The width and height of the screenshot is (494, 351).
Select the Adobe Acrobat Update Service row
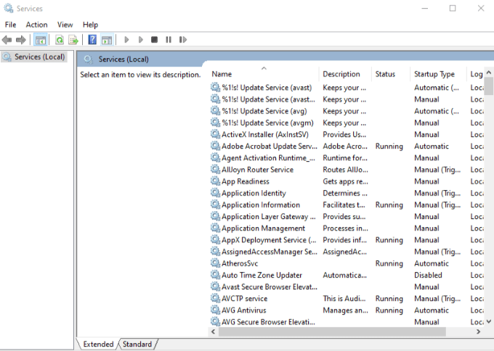point(269,146)
